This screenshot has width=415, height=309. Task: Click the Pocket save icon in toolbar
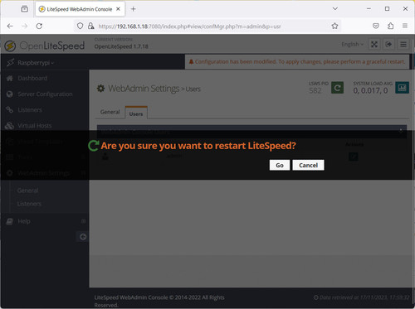376,26
